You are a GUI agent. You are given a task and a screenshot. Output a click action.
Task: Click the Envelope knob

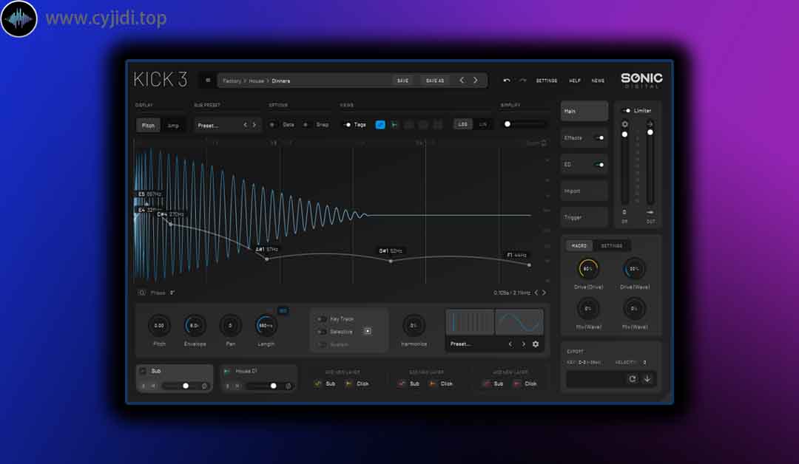click(x=195, y=326)
